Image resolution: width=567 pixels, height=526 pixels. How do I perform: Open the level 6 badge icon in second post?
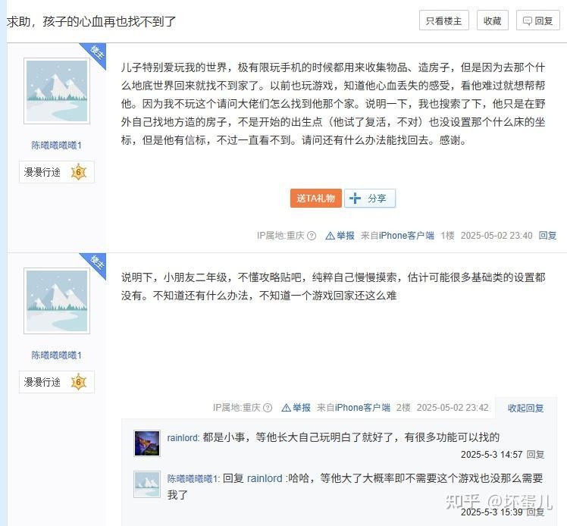tap(79, 382)
